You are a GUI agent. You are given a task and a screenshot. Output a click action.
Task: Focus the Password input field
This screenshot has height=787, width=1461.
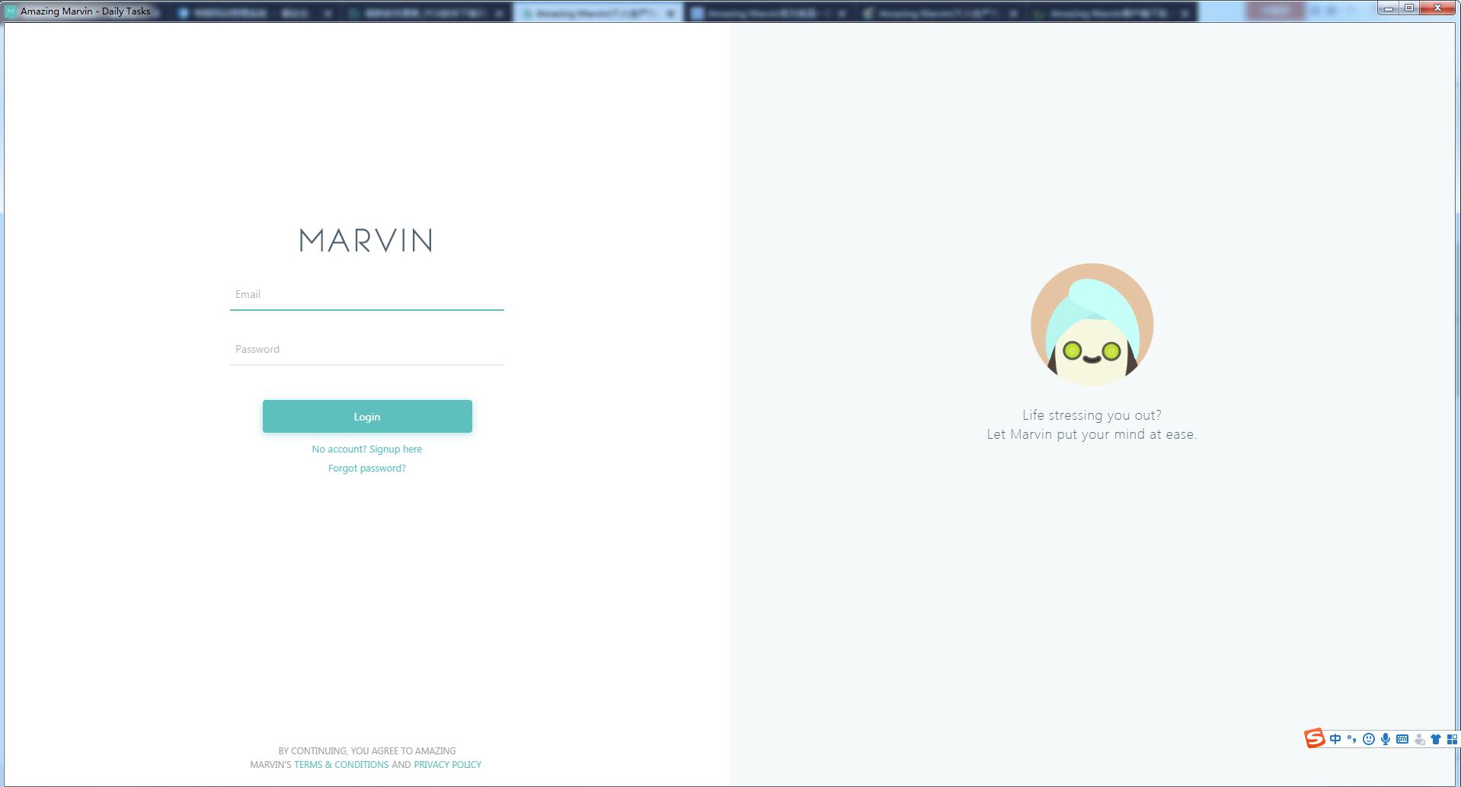[x=366, y=350]
